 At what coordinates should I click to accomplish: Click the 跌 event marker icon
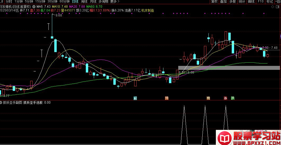233,98
